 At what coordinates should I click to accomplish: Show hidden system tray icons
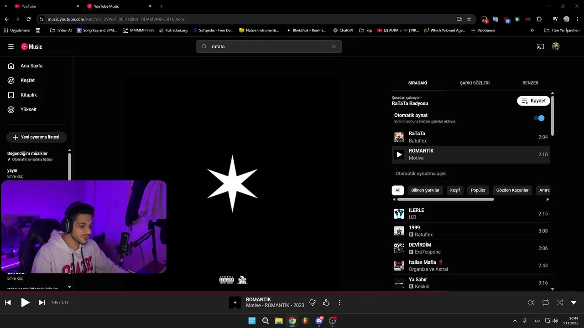pyautogui.click(x=515, y=321)
